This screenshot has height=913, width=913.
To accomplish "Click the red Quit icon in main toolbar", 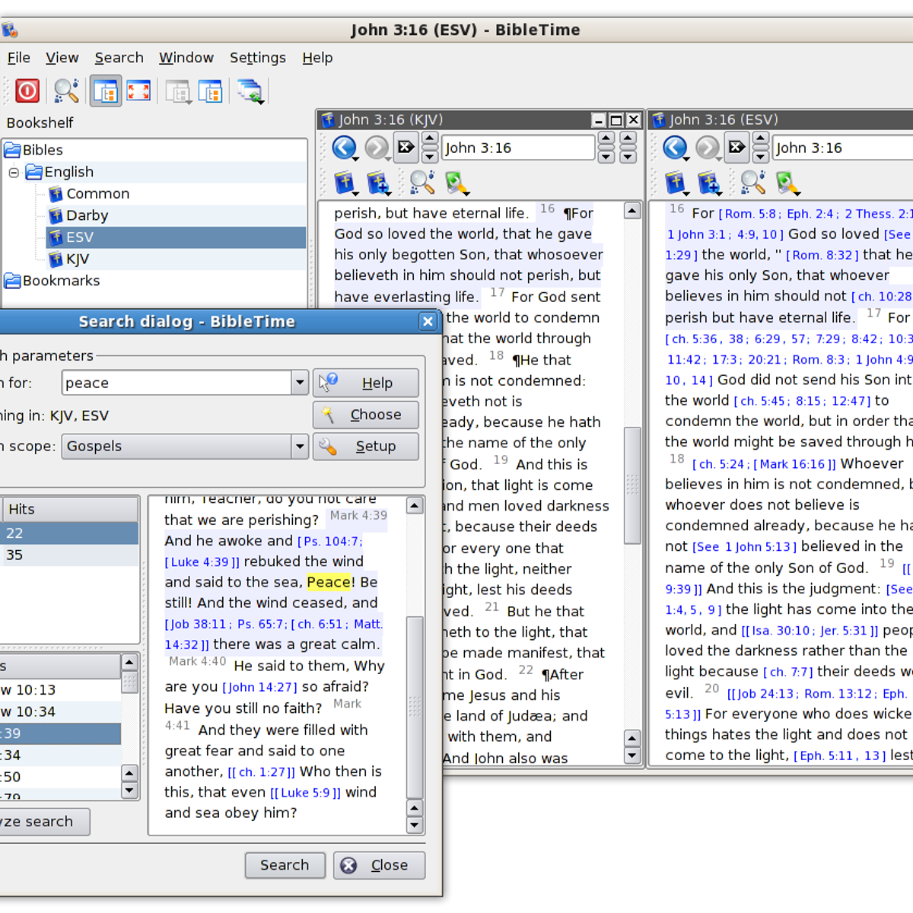I will coord(27,91).
